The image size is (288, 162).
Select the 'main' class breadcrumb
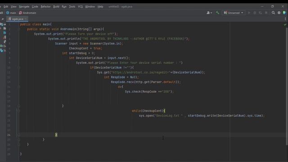(x=11, y=13)
